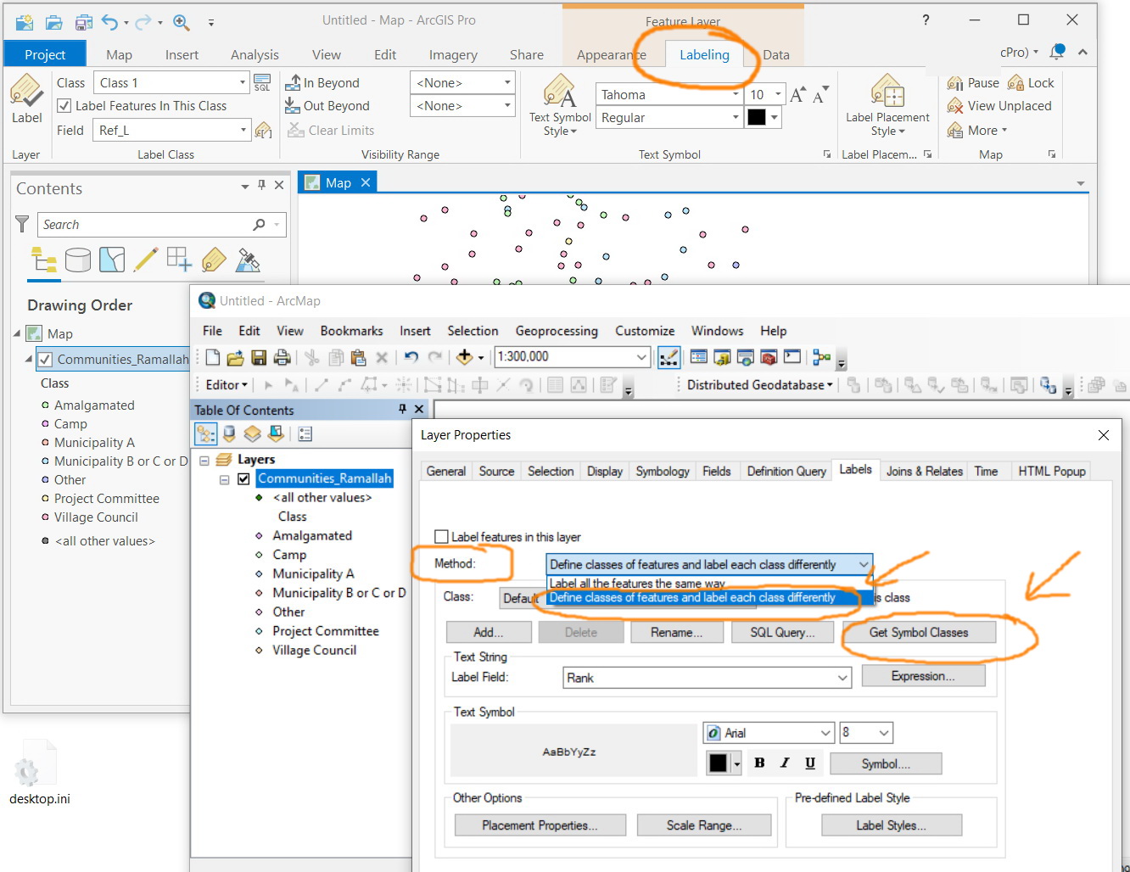Toggle Underline in Layer Properties text symbol

pos(810,763)
